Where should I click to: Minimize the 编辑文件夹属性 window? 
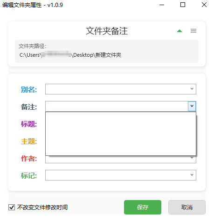[162, 5]
